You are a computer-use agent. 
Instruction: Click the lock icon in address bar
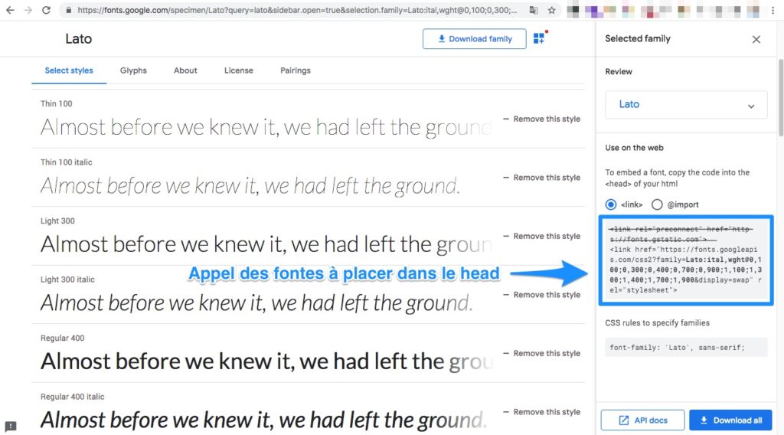point(68,10)
